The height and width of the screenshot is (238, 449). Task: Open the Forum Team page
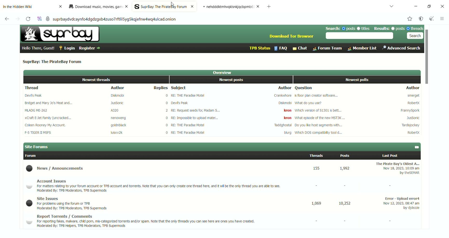(x=327, y=48)
